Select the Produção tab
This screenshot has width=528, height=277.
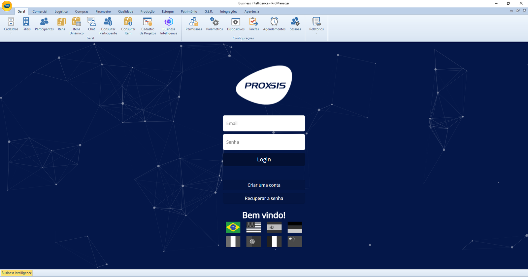[x=148, y=11]
